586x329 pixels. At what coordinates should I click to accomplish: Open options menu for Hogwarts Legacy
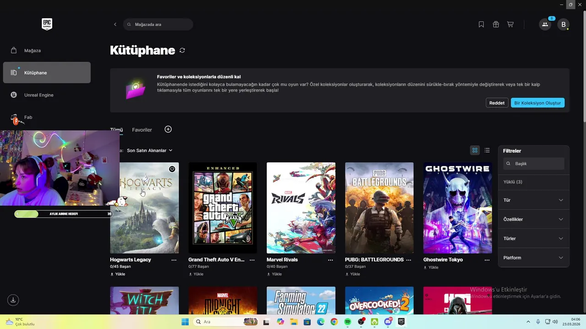[174, 260]
